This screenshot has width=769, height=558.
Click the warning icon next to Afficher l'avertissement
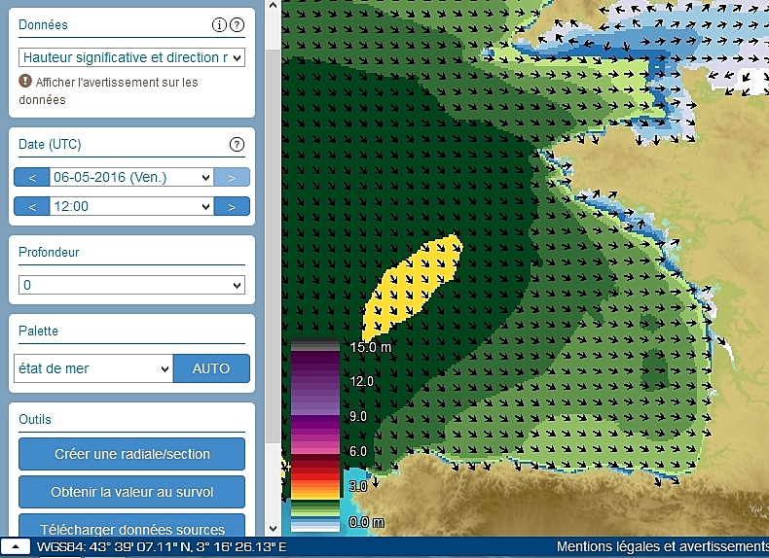[25, 81]
